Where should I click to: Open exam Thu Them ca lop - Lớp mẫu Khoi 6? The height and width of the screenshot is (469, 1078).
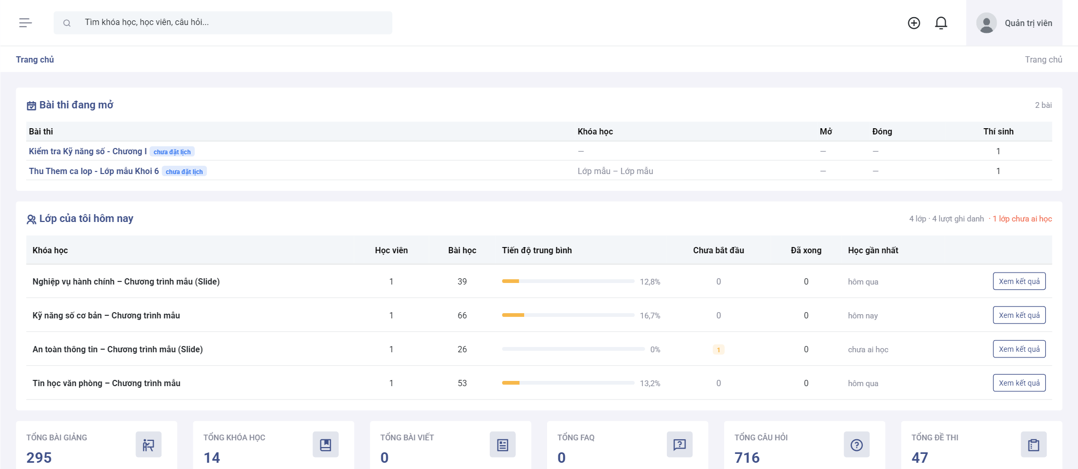pos(94,171)
